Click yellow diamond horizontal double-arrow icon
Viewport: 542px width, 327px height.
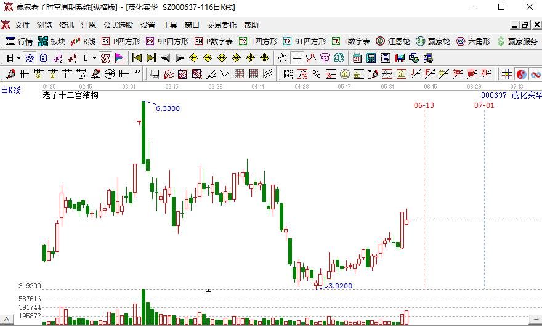(x=222, y=58)
